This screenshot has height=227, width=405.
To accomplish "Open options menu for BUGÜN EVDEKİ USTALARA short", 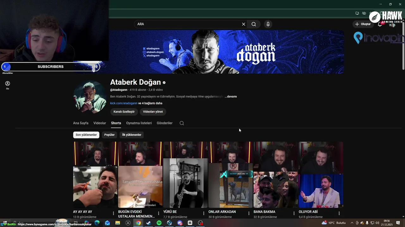I will click(x=159, y=213).
